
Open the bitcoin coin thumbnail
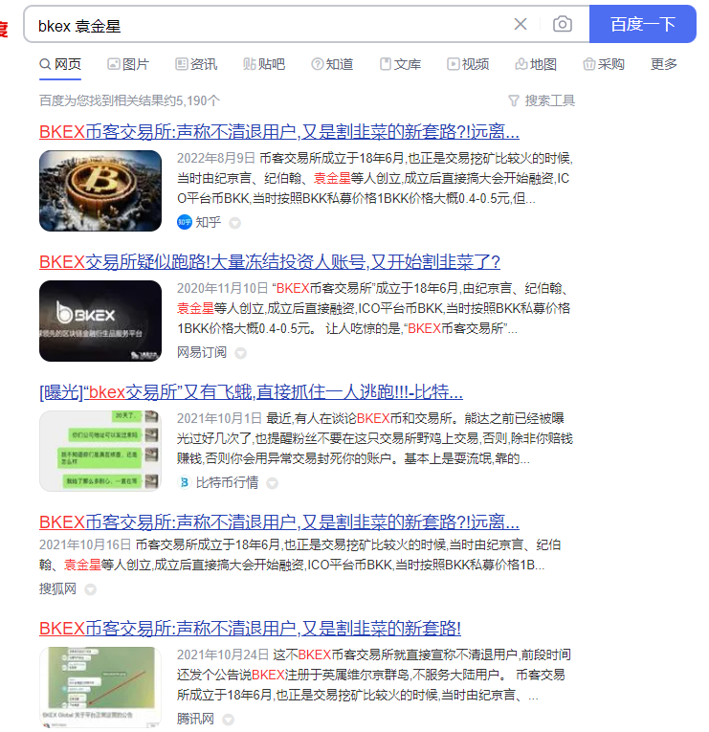tap(100, 191)
